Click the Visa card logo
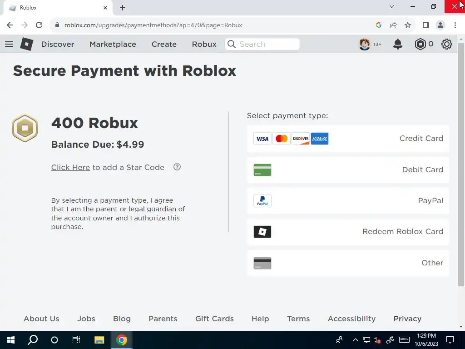The image size is (465, 349). (262, 139)
